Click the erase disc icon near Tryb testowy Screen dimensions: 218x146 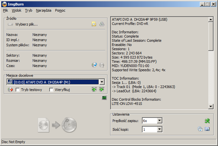click(x=10, y=90)
